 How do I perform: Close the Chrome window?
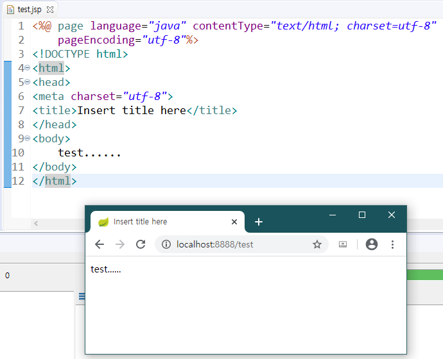tap(391, 215)
